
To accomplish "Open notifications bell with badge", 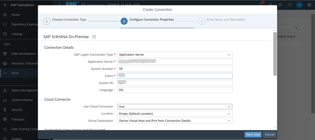I will pos(261,5).
